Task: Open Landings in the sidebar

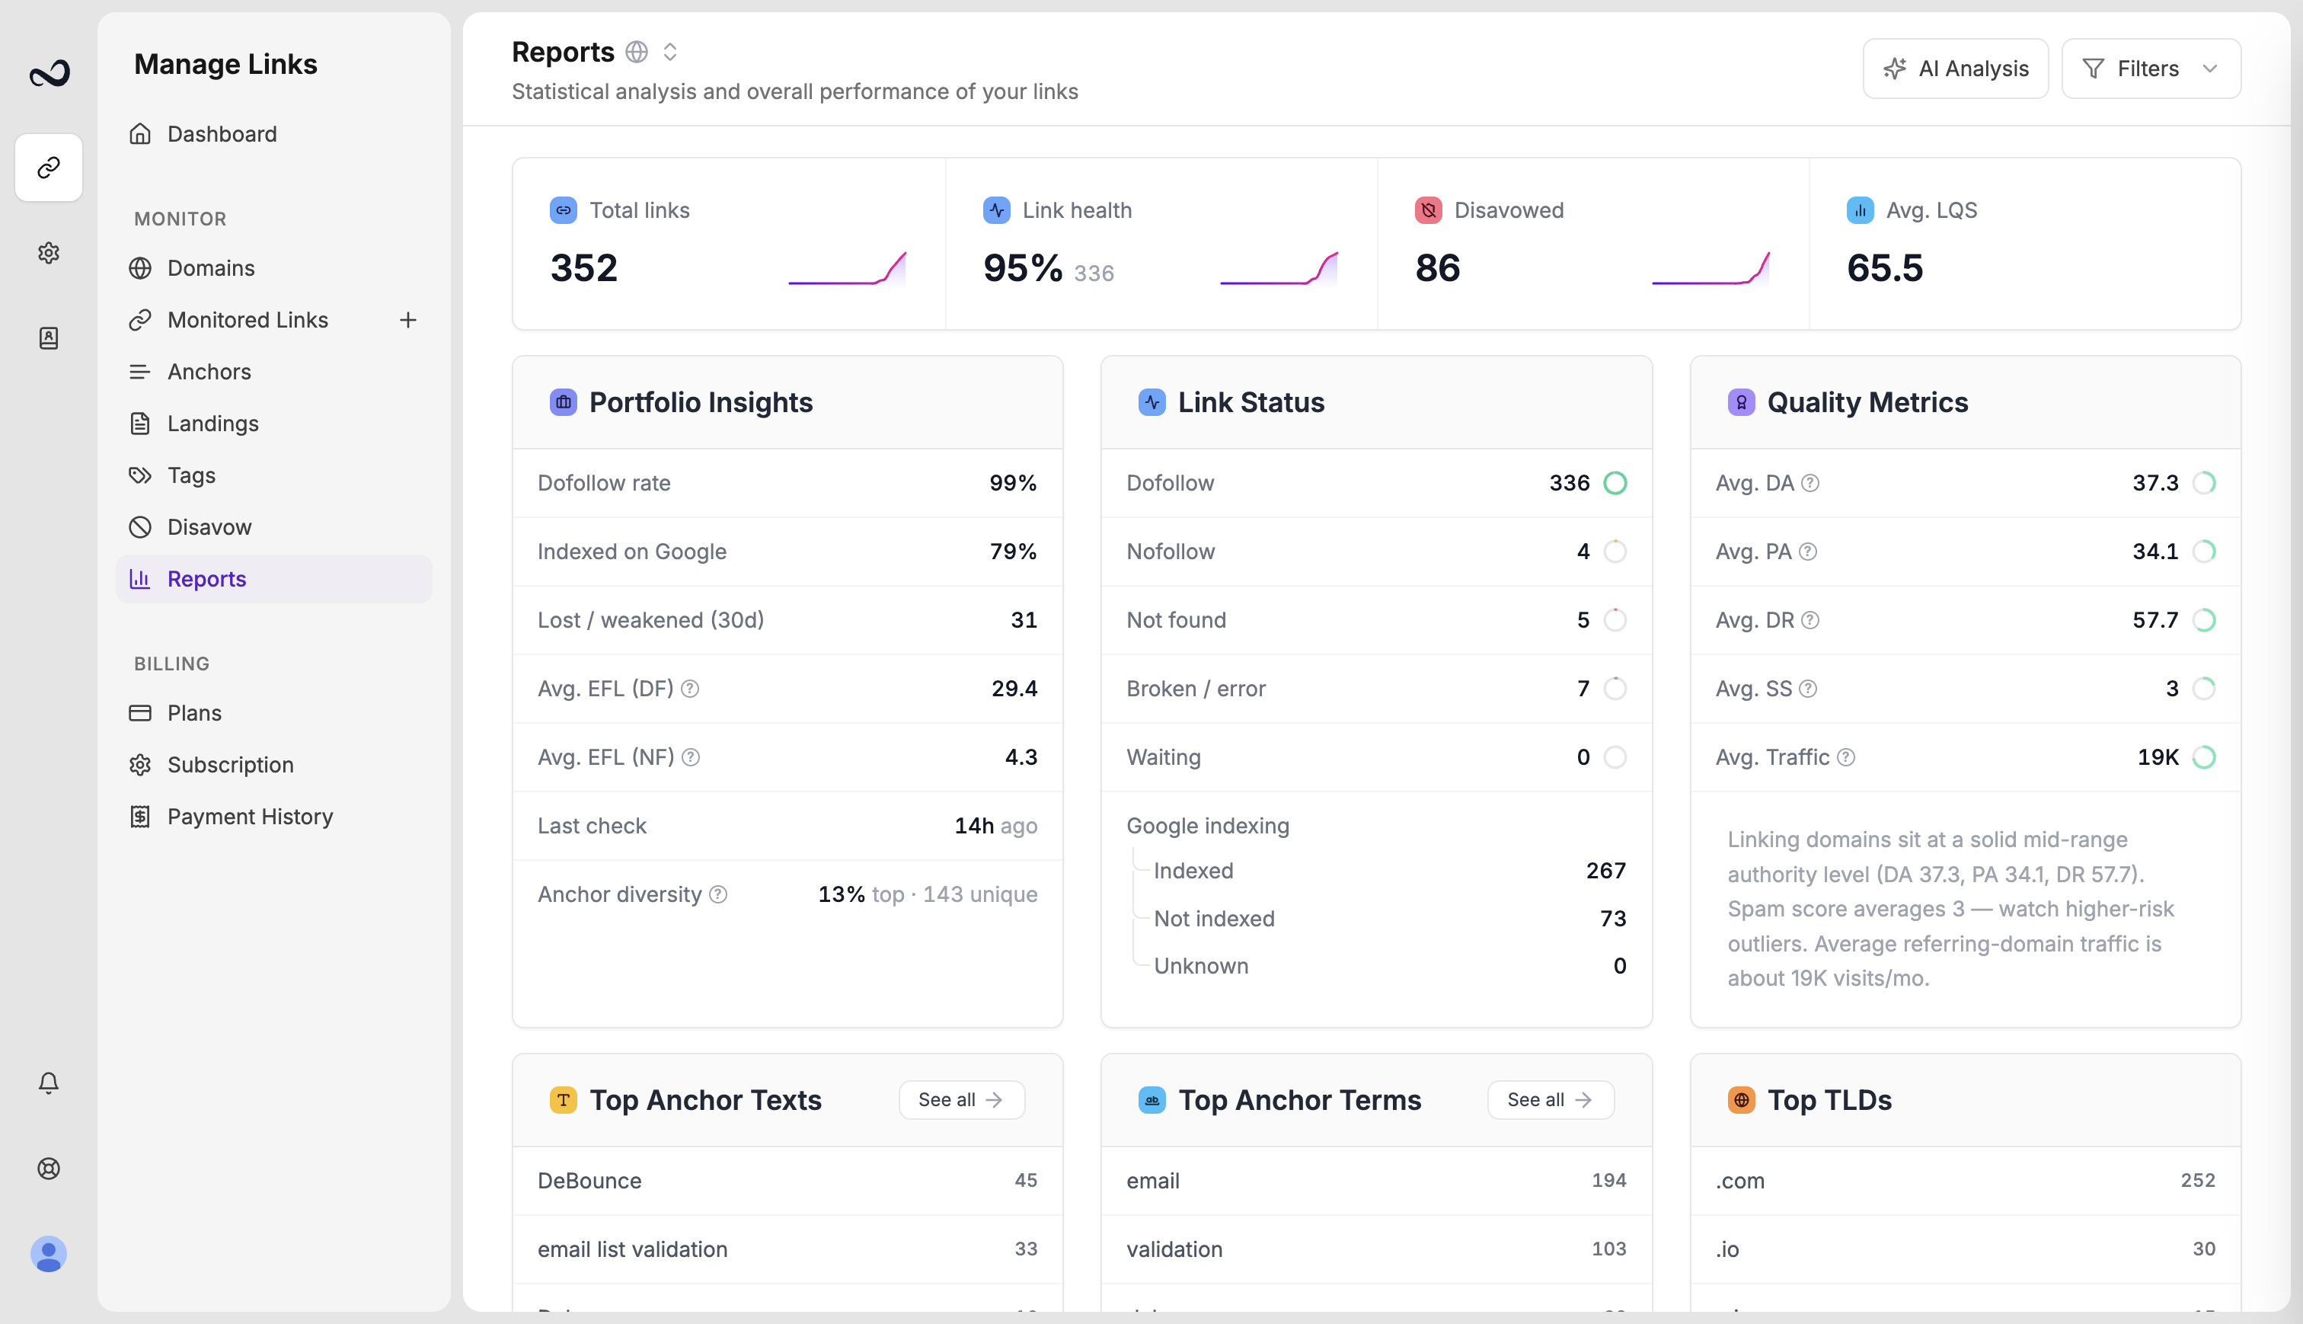Action: pos(273,424)
